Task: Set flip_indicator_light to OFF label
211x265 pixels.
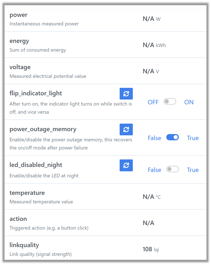Action: [153, 102]
